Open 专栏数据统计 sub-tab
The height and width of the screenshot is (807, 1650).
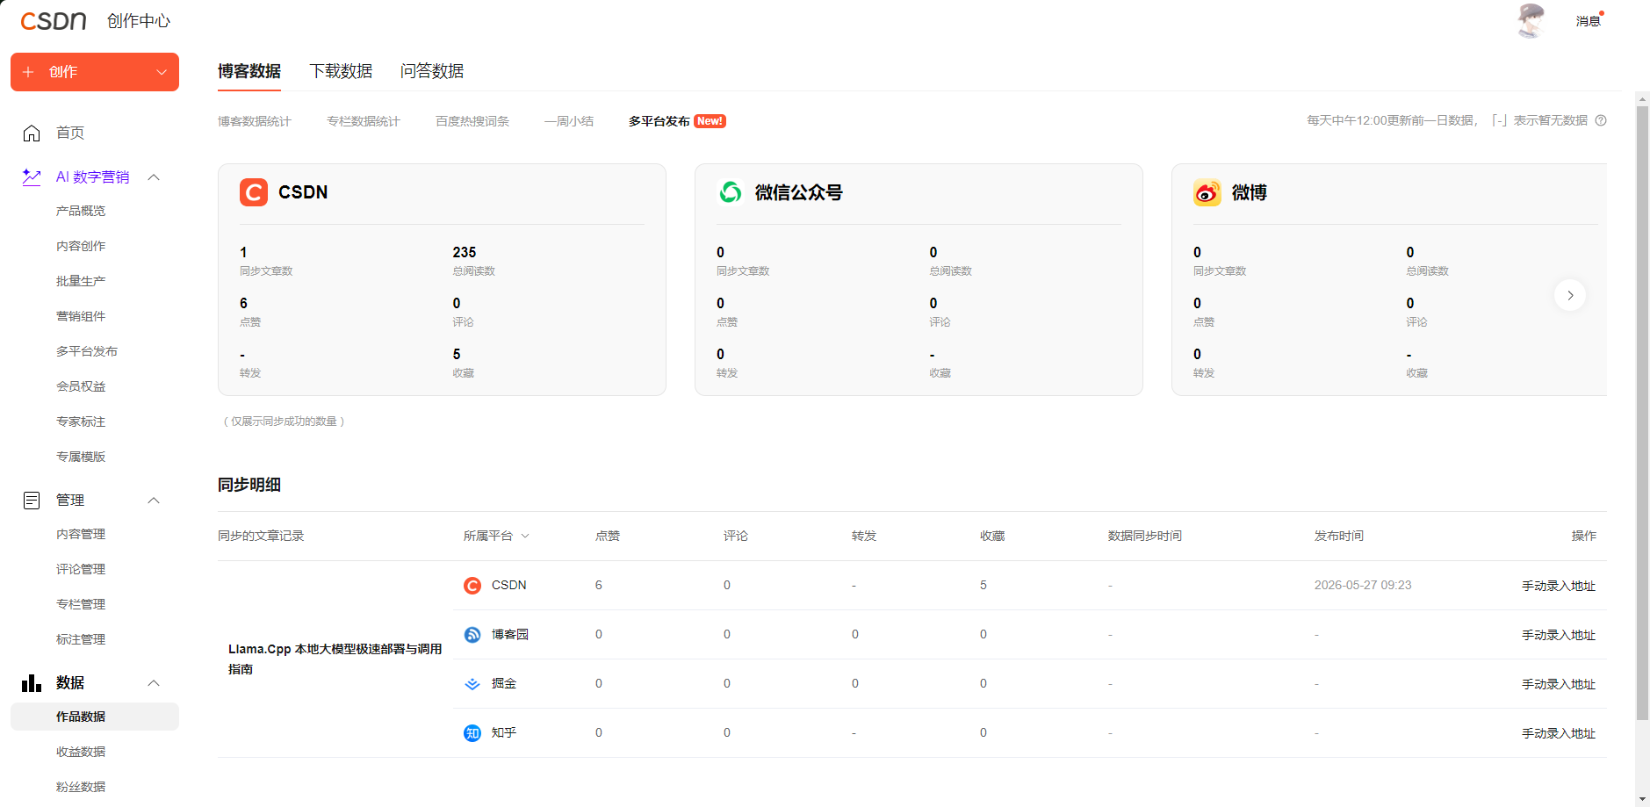(x=364, y=121)
